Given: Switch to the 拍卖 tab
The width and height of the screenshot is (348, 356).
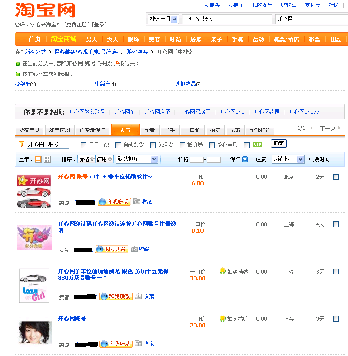Looking at the screenshot, I should 215,130.
